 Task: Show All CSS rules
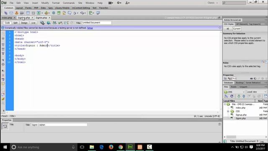point(228,29)
